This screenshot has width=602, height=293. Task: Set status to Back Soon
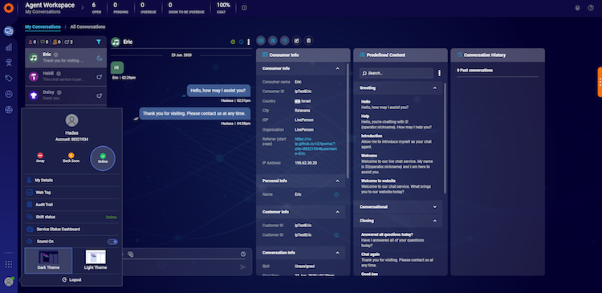[71, 158]
